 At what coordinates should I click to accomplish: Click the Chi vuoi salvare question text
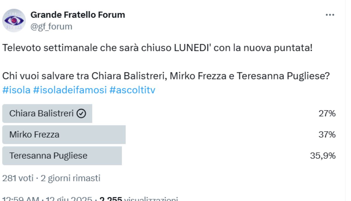pyautogui.click(x=166, y=76)
